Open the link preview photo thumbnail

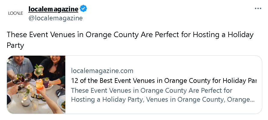click(x=36, y=84)
